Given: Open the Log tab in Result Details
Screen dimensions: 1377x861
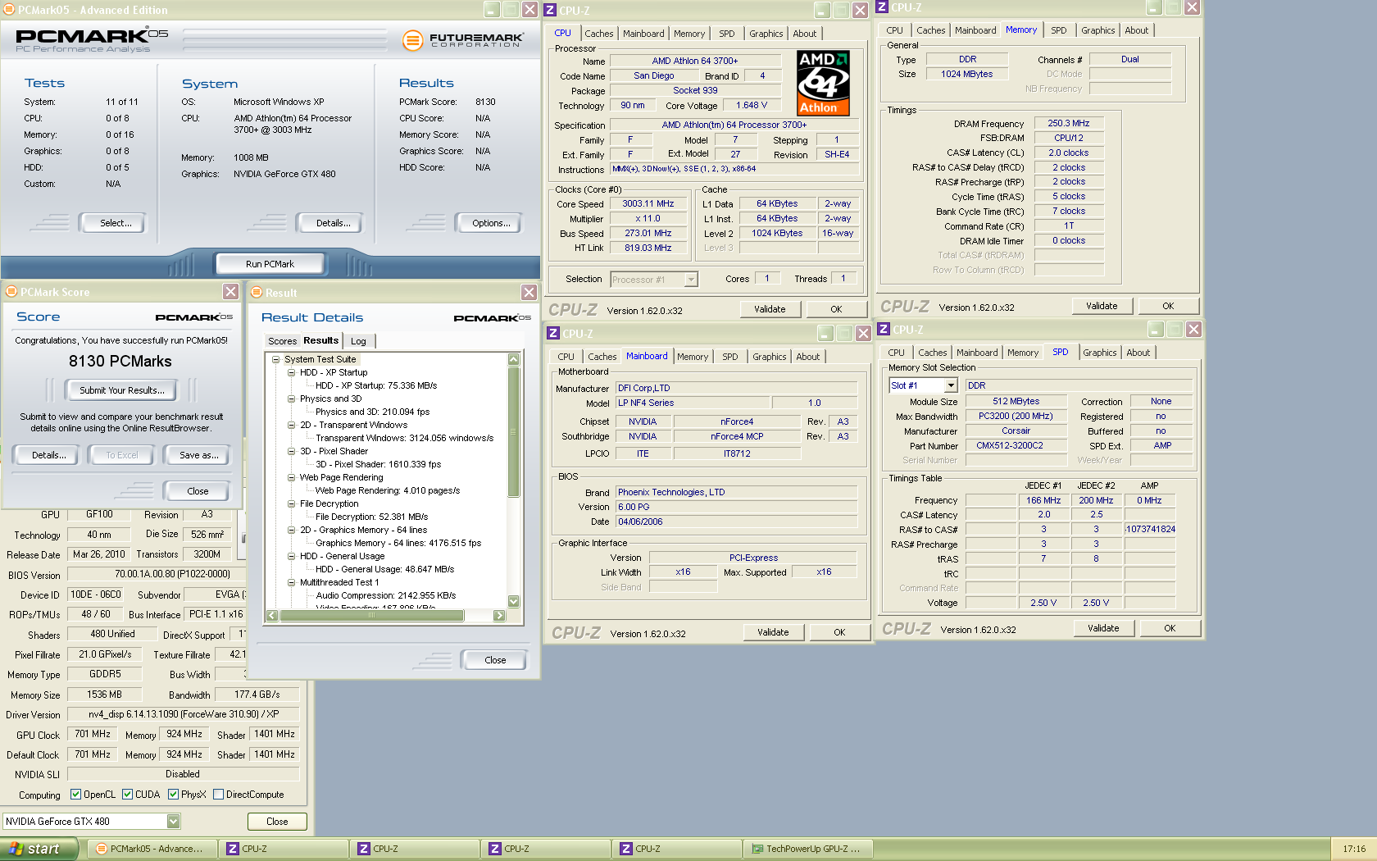Looking at the screenshot, I should 358,341.
